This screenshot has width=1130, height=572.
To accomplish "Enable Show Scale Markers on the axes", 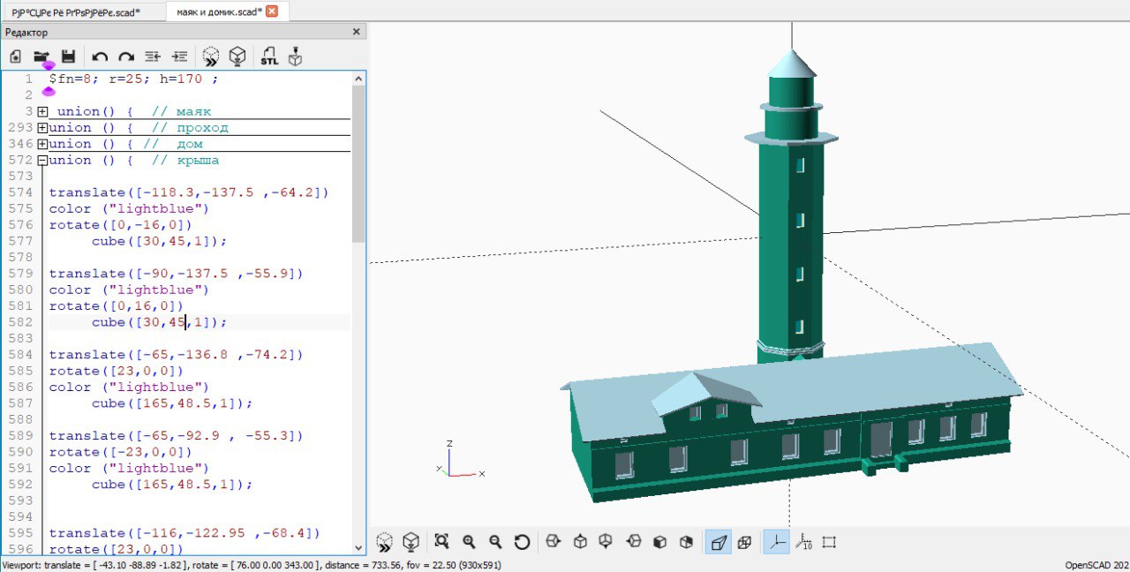I will tap(804, 542).
